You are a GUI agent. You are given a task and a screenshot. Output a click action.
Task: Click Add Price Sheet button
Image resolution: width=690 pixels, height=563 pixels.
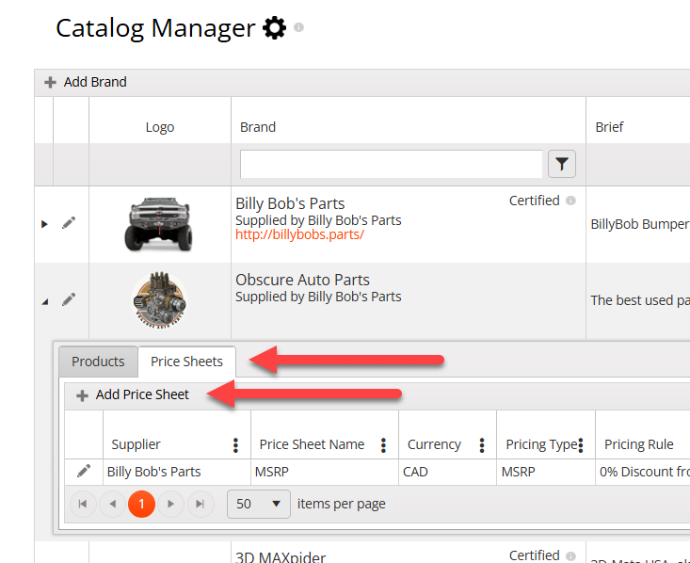coord(133,394)
